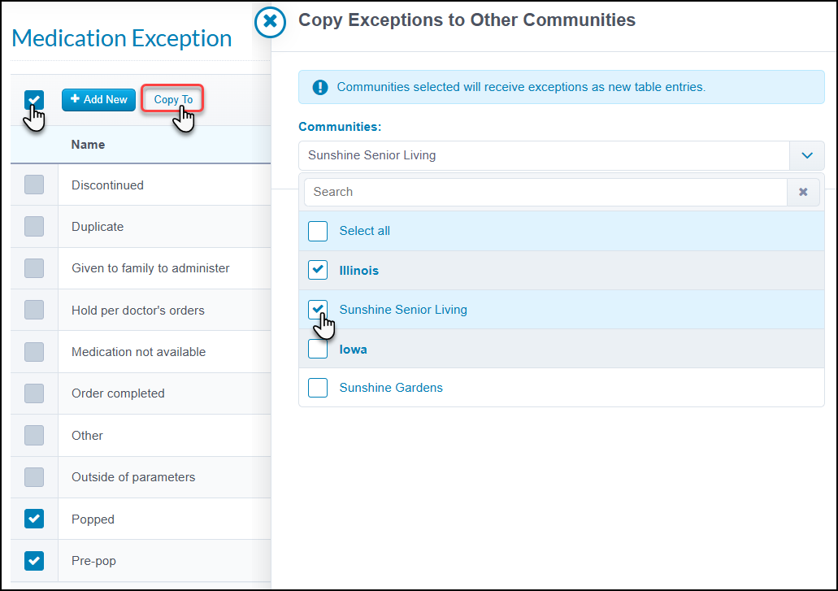Select the Order completed text

coord(118,393)
